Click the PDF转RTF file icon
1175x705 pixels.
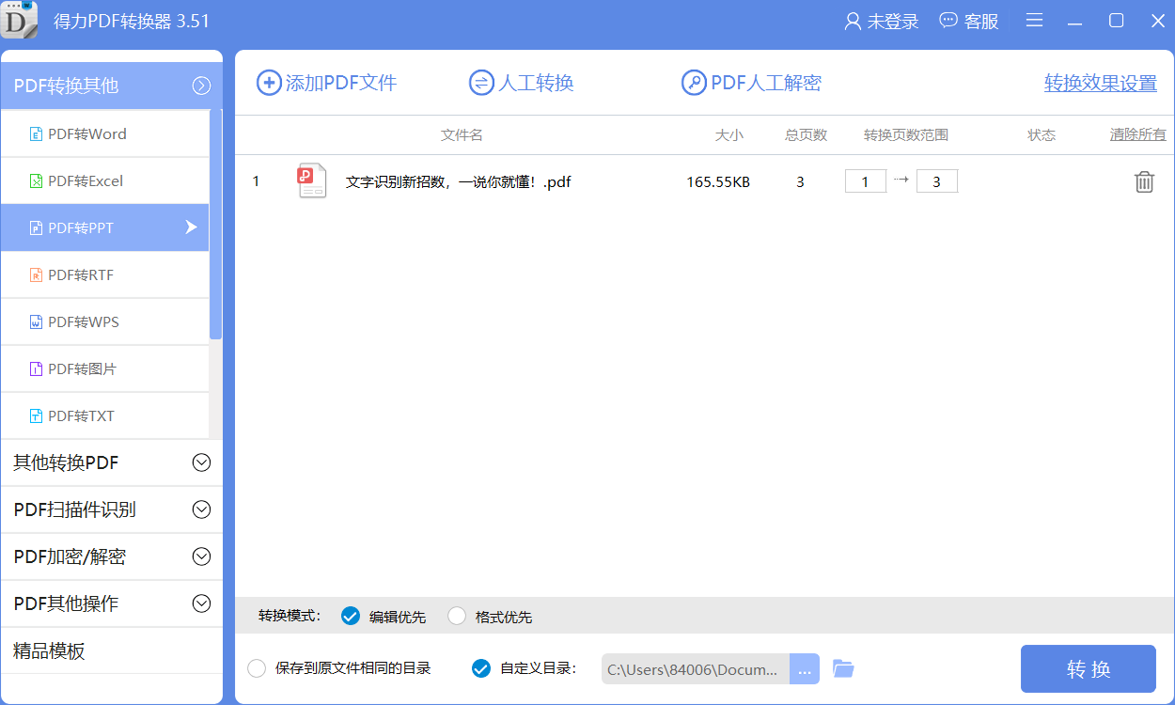tap(37, 274)
